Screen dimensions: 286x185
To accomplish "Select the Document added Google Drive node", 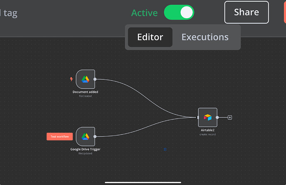I will pyautogui.click(x=85, y=79).
